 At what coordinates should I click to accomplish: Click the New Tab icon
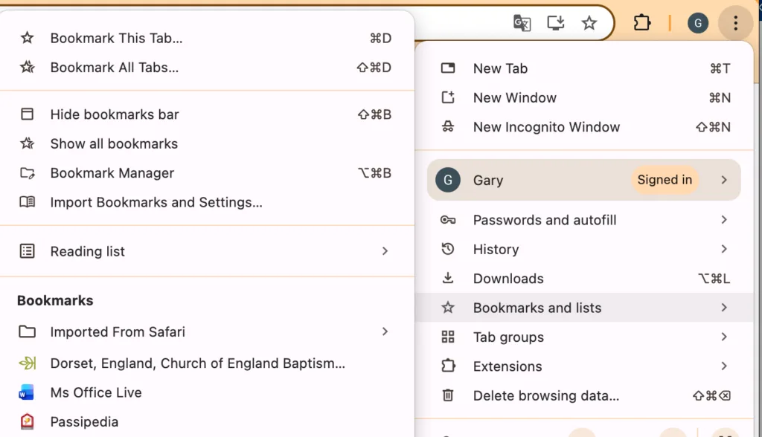tap(448, 68)
